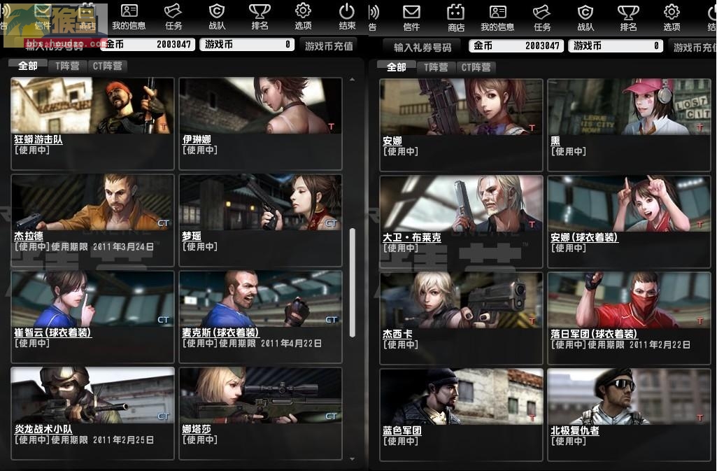Select 炎龙战术小队 character portrait

click(92, 395)
